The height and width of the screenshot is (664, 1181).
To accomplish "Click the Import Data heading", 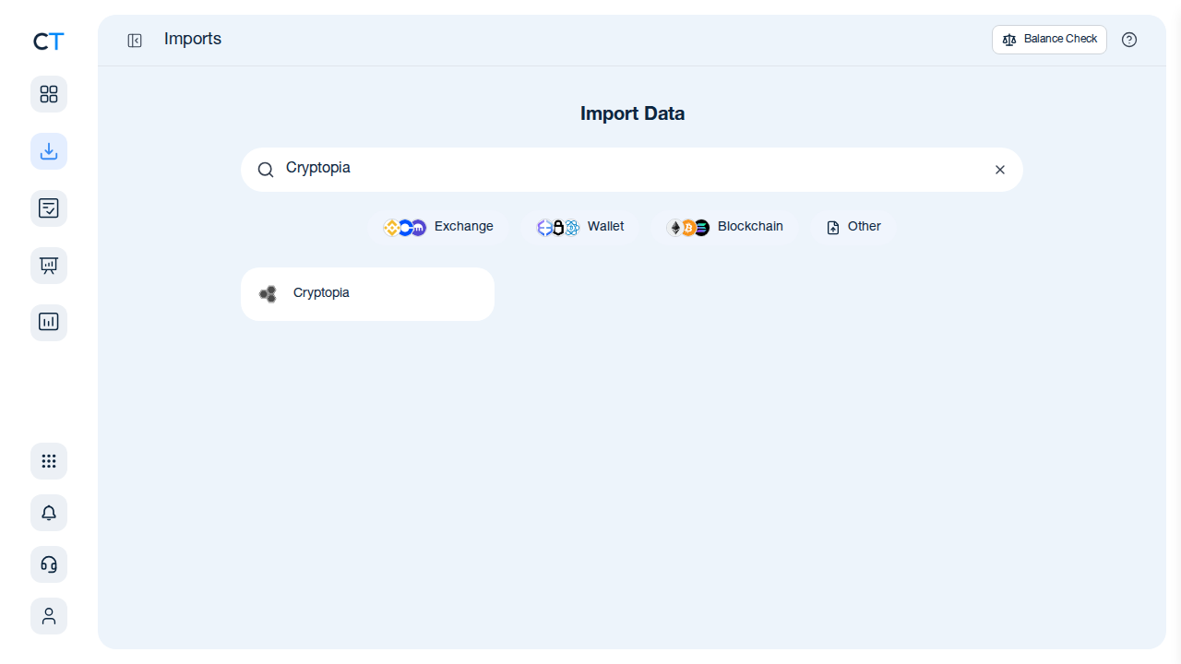I will pos(632,113).
